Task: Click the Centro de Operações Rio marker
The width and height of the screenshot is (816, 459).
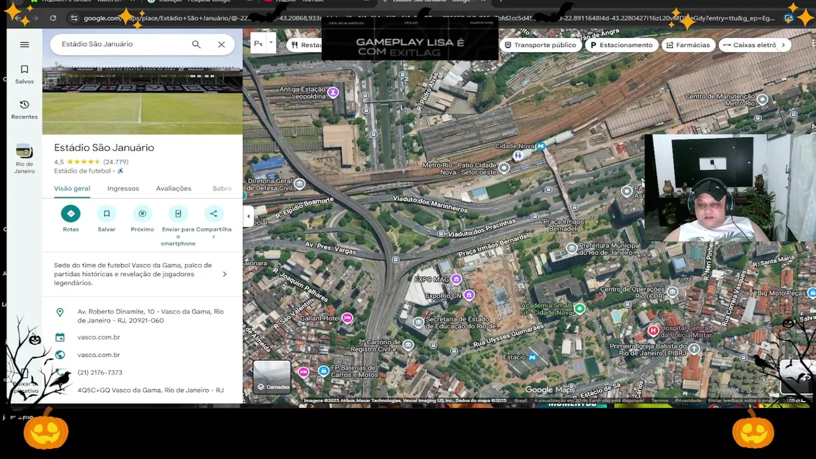Action: pyautogui.click(x=673, y=293)
